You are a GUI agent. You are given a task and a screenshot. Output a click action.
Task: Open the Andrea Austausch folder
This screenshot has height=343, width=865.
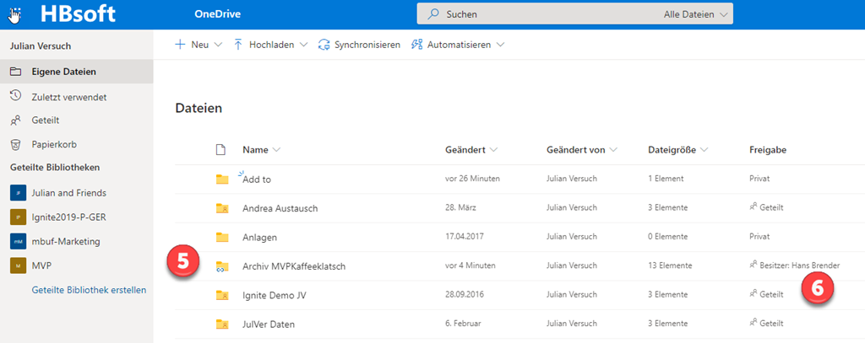coord(278,208)
